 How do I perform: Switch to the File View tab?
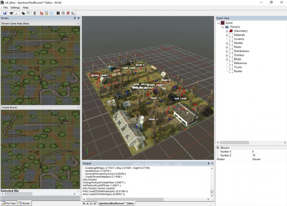[9, 203]
